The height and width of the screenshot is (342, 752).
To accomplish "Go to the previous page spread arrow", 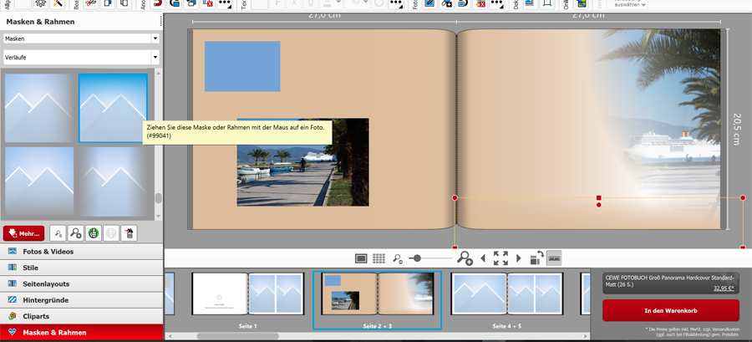I will [483, 258].
